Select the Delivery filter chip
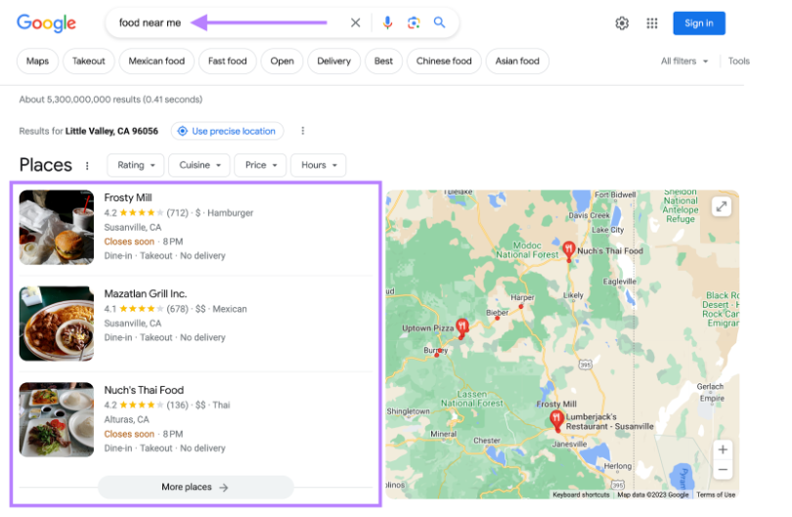This screenshot has height=517, width=792. click(333, 62)
